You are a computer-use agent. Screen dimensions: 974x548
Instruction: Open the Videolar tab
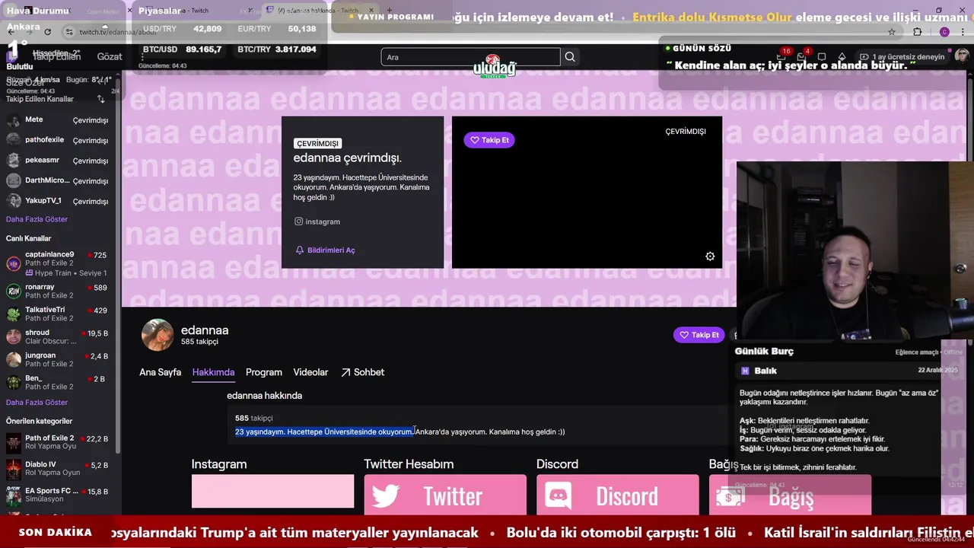(x=310, y=372)
